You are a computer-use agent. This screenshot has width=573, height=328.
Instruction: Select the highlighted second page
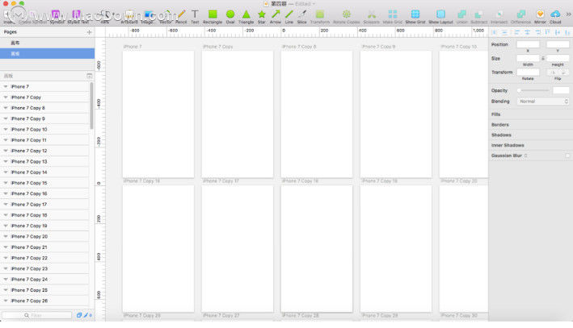pos(47,53)
